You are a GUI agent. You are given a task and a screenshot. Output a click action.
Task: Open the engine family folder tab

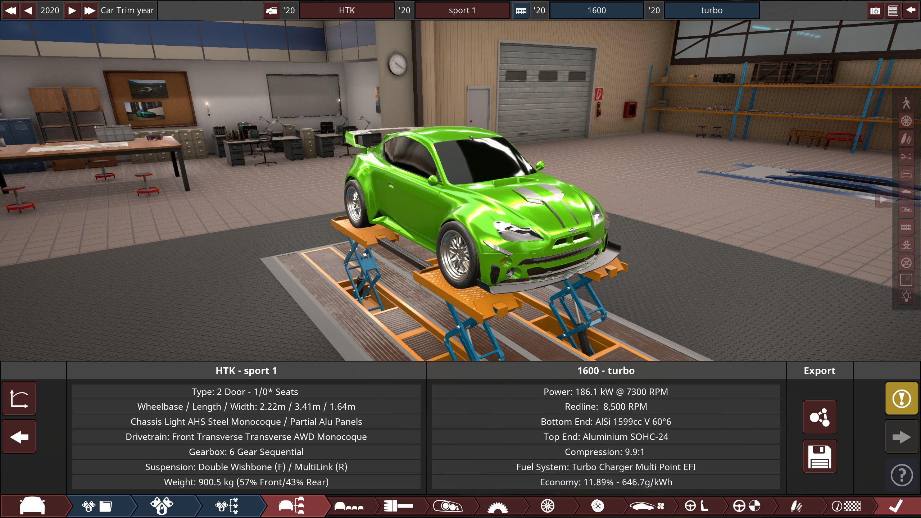click(x=97, y=506)
